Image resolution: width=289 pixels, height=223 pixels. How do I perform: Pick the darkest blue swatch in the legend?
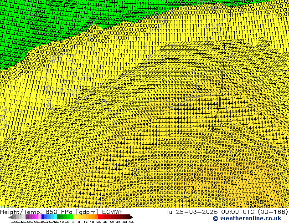coord(43,217)
